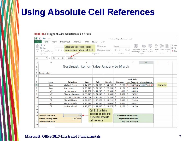The height and width of the screenshot is (141, 188).
Task: Click the Northeast Region Sales title cell
Action: tap(96, 66)
